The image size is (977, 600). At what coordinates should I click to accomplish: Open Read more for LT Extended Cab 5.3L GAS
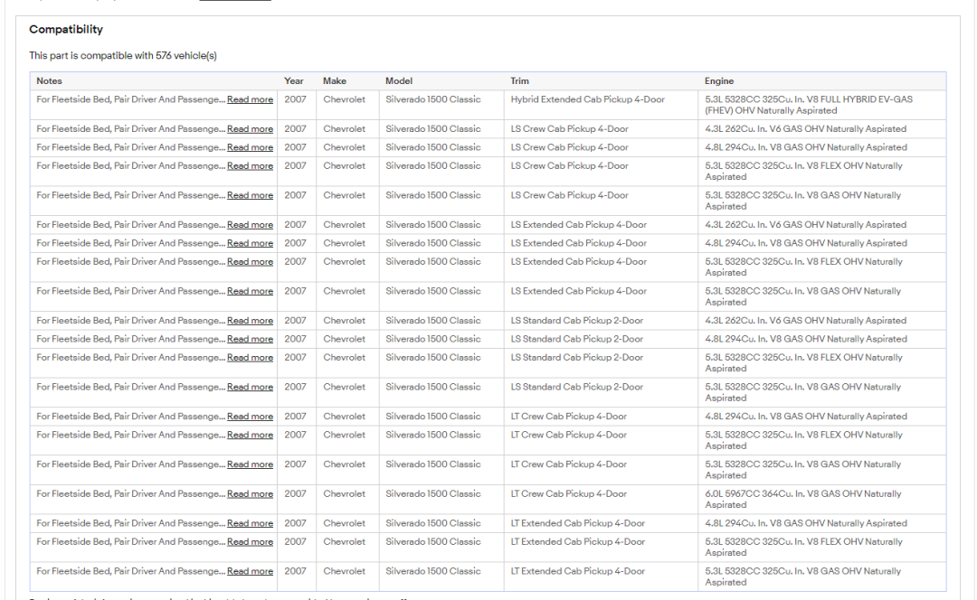250,571
